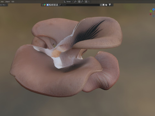This screenshot has width=155, height=116.
Task: Open the Add menu
Action: pos(2,2)
